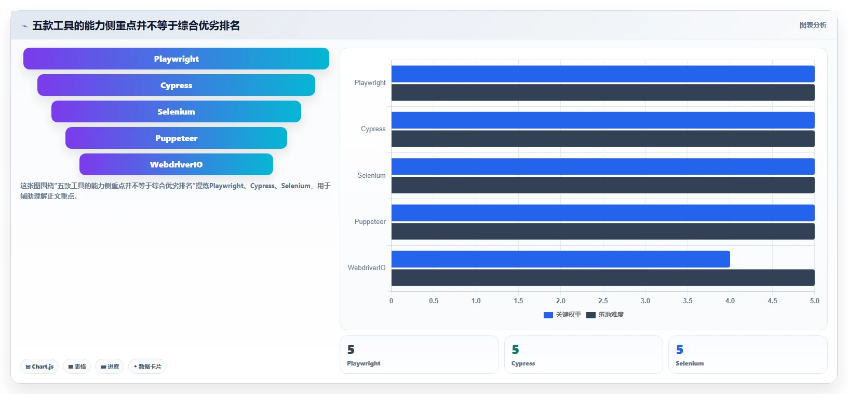The image size is (848, 394).
Task: Click Selenium's blue 关键权重 bar
Action: pyautogui.click(x=603, y=166)
